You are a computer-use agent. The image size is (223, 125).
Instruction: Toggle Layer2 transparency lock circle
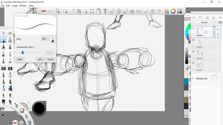(x=193, y=58)
